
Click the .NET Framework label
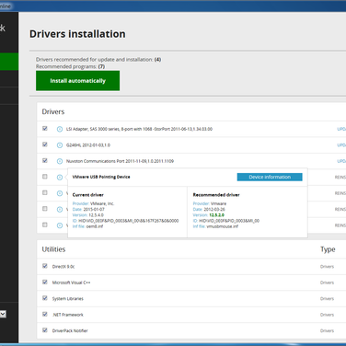tap(68, 315)
